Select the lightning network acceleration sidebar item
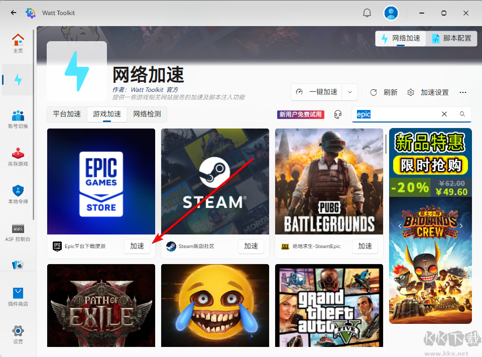 click(x=18, y=80)
